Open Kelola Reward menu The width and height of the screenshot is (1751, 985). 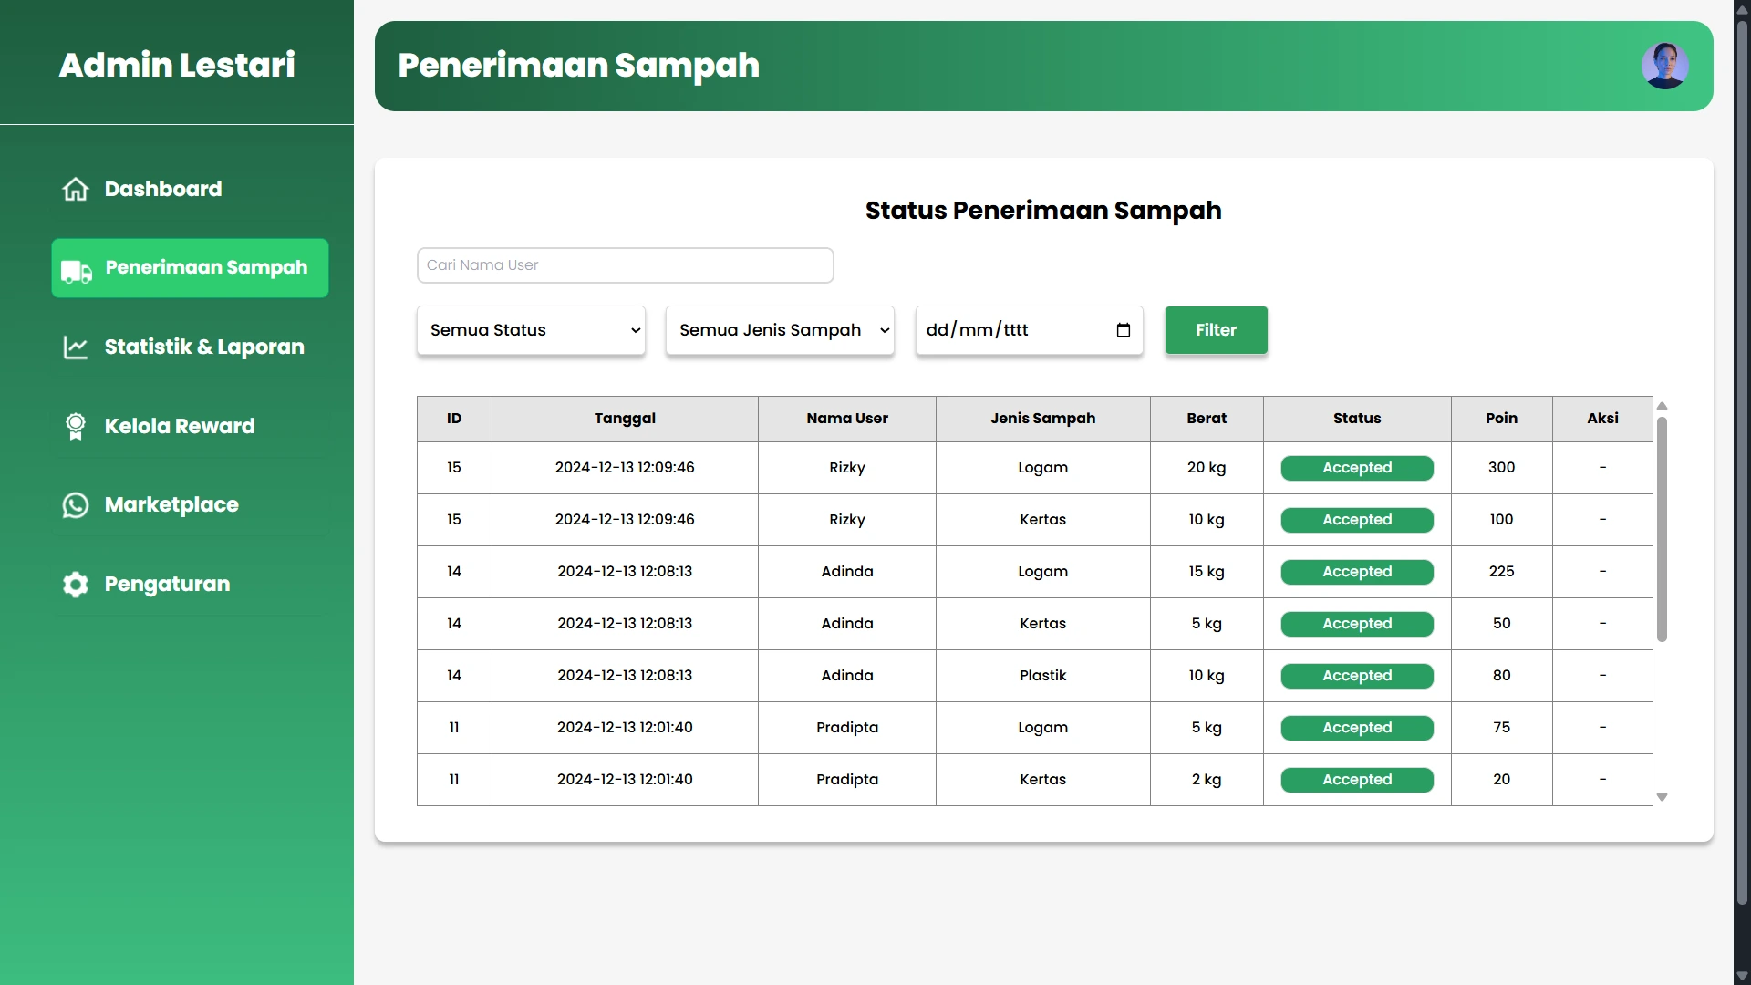(190, 426)
